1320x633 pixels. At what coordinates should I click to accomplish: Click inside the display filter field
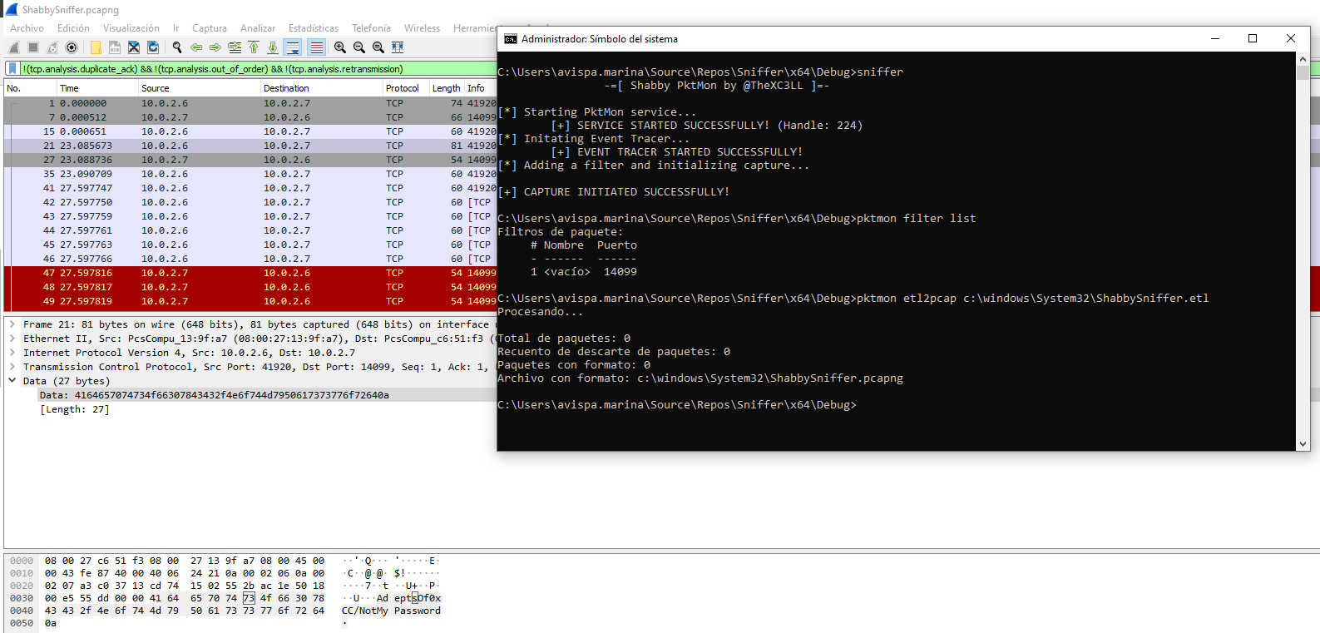tap(258, 69)
